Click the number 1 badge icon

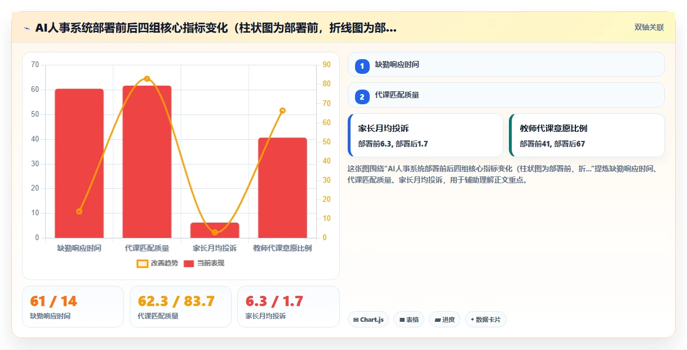[362, 67]
